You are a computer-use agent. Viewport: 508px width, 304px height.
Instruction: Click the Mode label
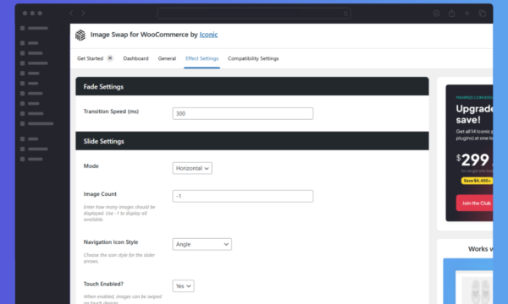point(91,166)
